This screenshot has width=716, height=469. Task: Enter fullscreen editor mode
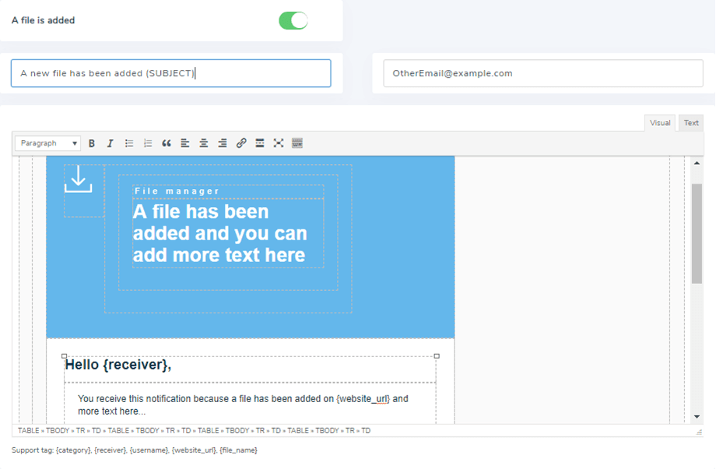pyautogui.click(x=279, y=143)
